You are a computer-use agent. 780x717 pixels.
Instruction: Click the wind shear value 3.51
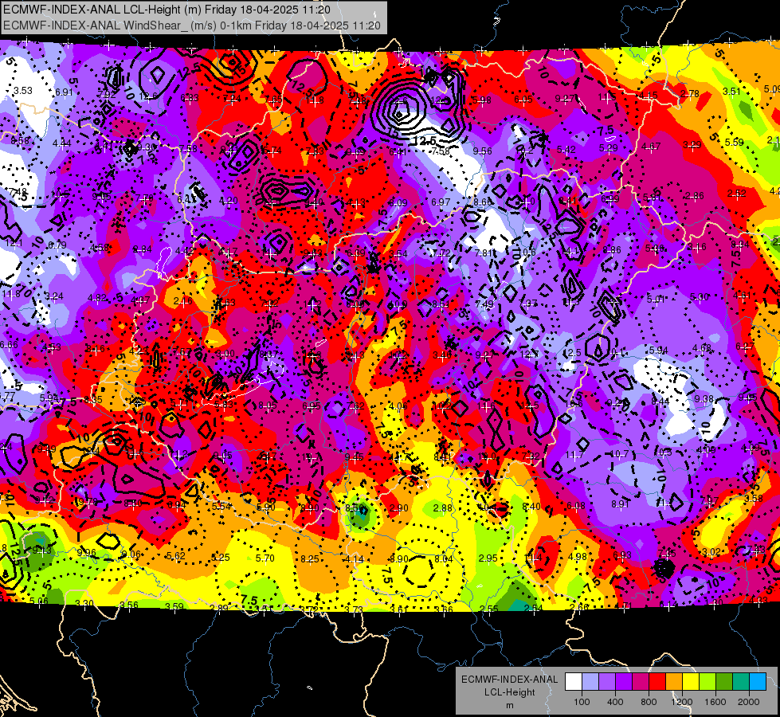pos(731,91)
